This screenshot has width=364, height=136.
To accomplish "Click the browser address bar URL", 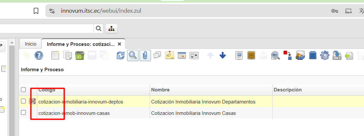I will click(x=101, y=11).
